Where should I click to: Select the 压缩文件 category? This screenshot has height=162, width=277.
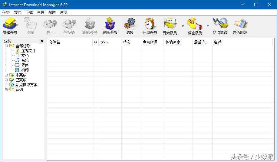click(28, 51)
